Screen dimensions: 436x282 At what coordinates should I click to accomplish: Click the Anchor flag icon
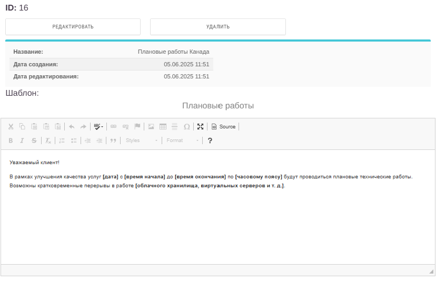[137, 127]
